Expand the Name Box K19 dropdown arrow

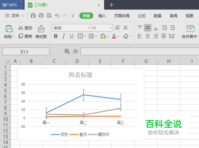click(x=48, y=51)
